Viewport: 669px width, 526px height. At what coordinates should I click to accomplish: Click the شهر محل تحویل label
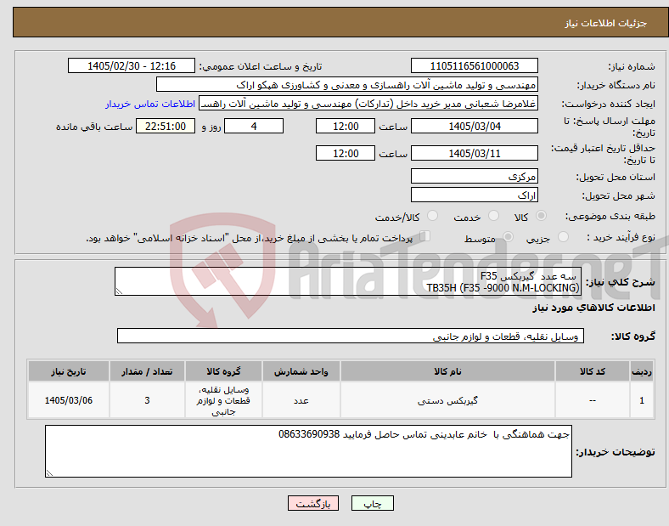click(x=618, y=195)
